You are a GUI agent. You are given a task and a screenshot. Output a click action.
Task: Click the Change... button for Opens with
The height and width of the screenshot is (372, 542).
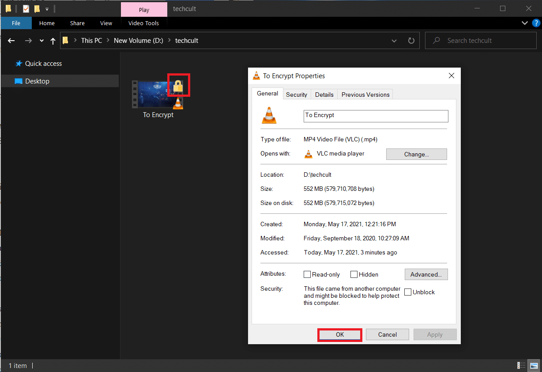coord(416,154)
